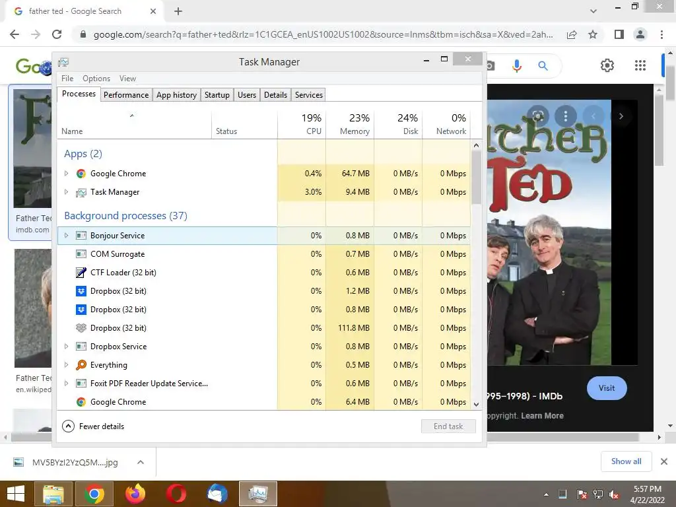The height and width of the screenshot is (507, 676).
Task: Close the downloads bar
Action: 664,461
